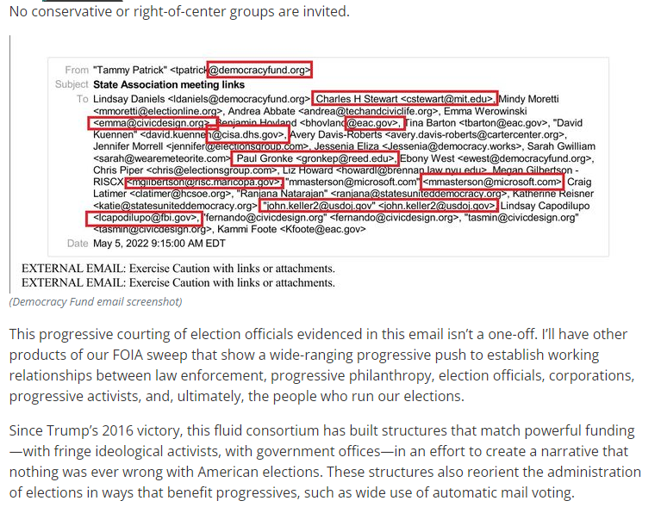
Task: Click the "(Democracy Fund email screenshot)" caption
Action: pos(96,301)
